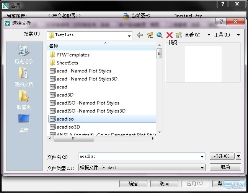Open My Documents in sidebar
Image resolution: width=248 pixels, height=193 pixels.
coord(24,77)
